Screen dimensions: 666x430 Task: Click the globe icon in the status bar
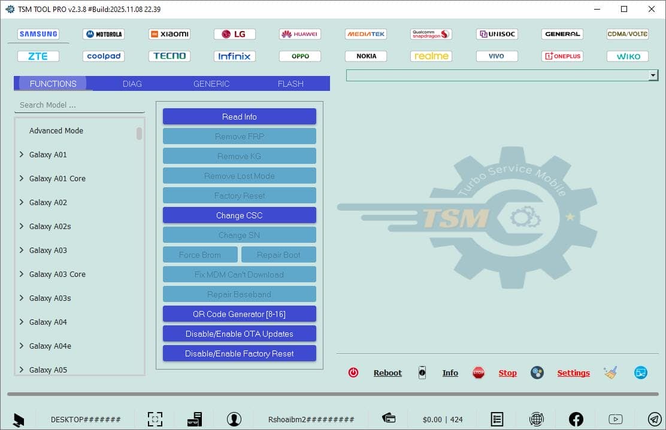coord(537,419)
